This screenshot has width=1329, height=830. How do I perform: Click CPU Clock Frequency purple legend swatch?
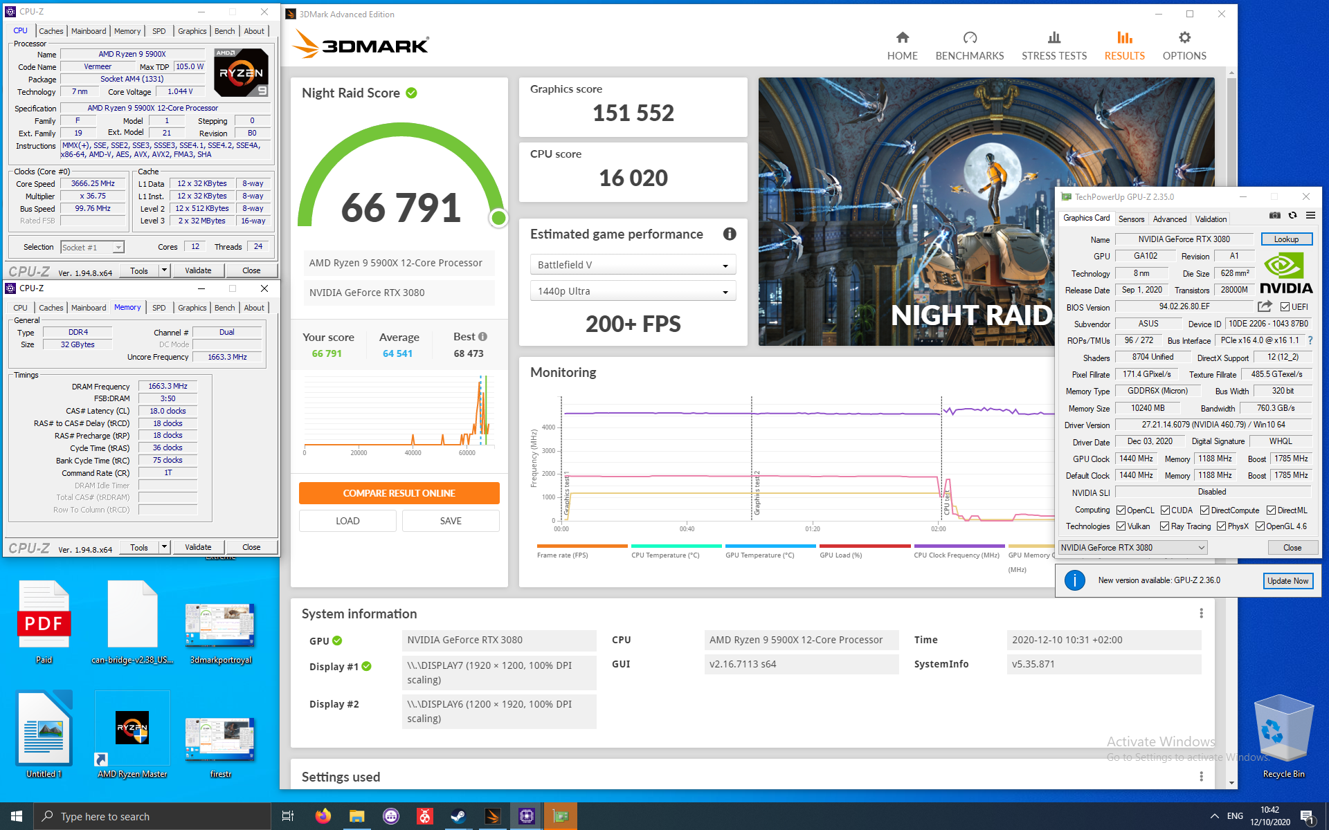(x=959, y=546)
